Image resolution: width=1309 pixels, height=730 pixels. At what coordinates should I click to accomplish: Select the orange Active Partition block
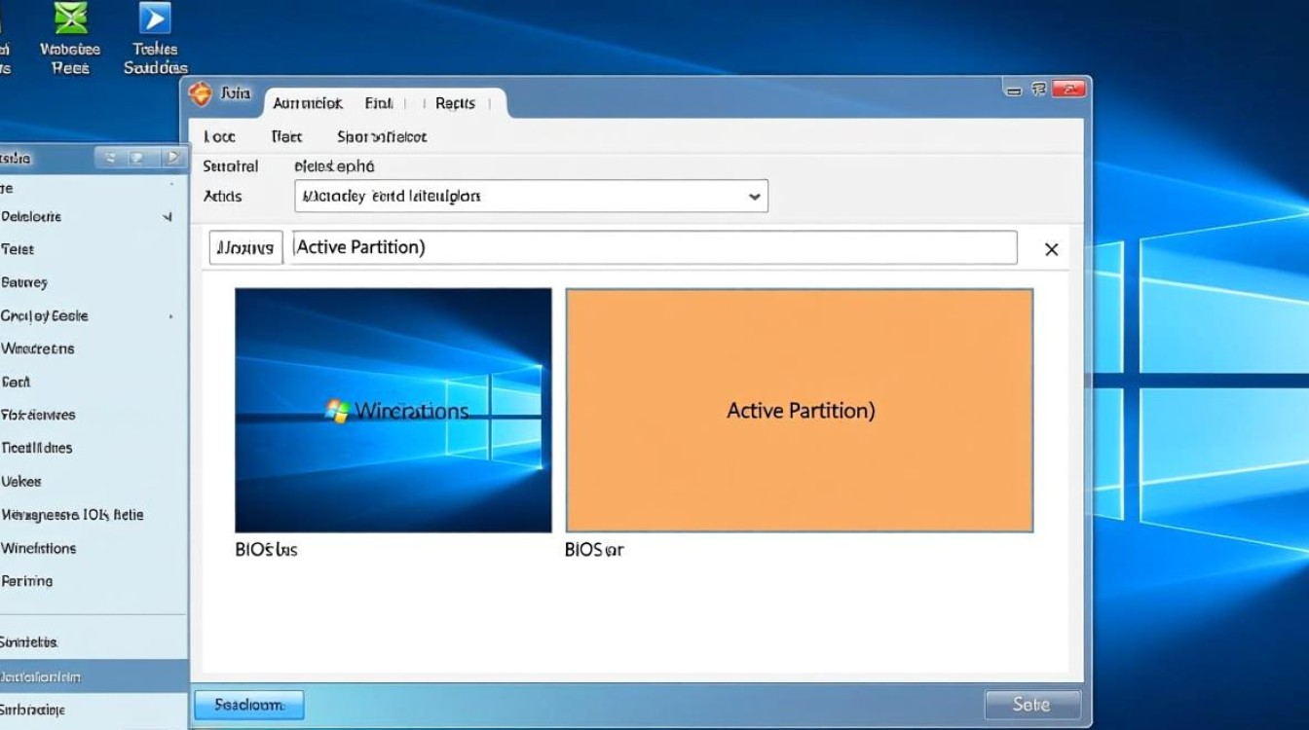coord(799,411)
